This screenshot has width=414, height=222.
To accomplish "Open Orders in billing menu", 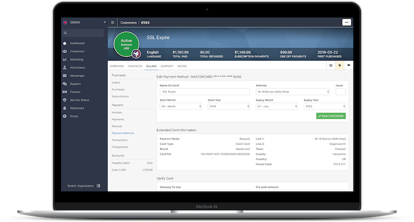I will click(x=116, y=83).
